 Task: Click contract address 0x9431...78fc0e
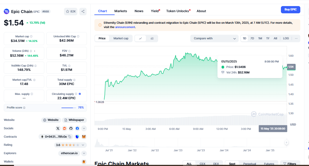(x=56, y=137)
